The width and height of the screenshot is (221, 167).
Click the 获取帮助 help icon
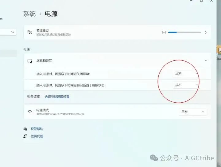[25, 129]
